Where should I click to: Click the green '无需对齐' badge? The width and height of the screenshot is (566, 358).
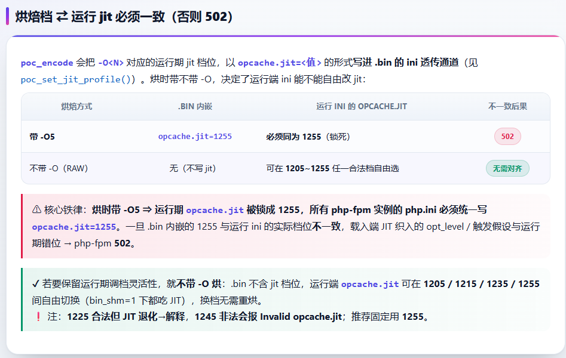pyautogui.click(x=507, y=168)
